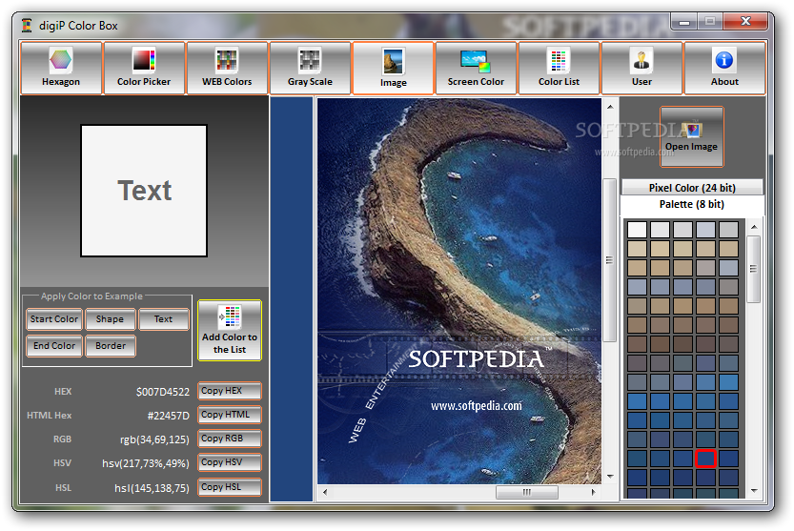Apply color to Text
The width and height of the screenshot is (794, 531).
pyautogui.click(x=164, y=319)
